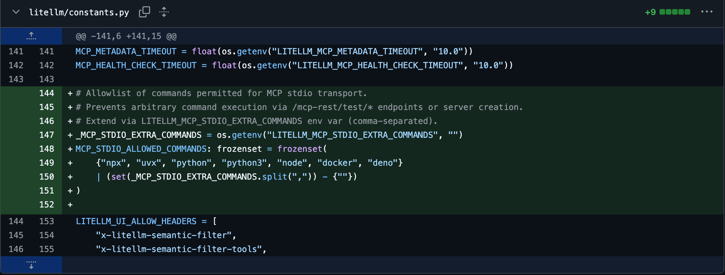Click the +9 additions diffstat indicator
The height and width of the screenshot is (275, 725).
tap(650, 12)
